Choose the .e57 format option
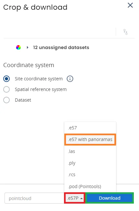The image size is (139, 211). pos(90,128)
